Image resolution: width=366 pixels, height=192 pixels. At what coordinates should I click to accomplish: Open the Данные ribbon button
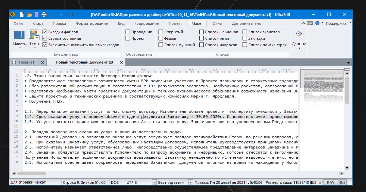click(x=299, y=39)
